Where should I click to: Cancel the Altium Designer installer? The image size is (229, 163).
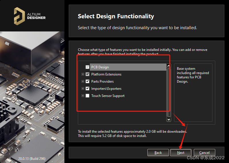click(x=204, y=153)
